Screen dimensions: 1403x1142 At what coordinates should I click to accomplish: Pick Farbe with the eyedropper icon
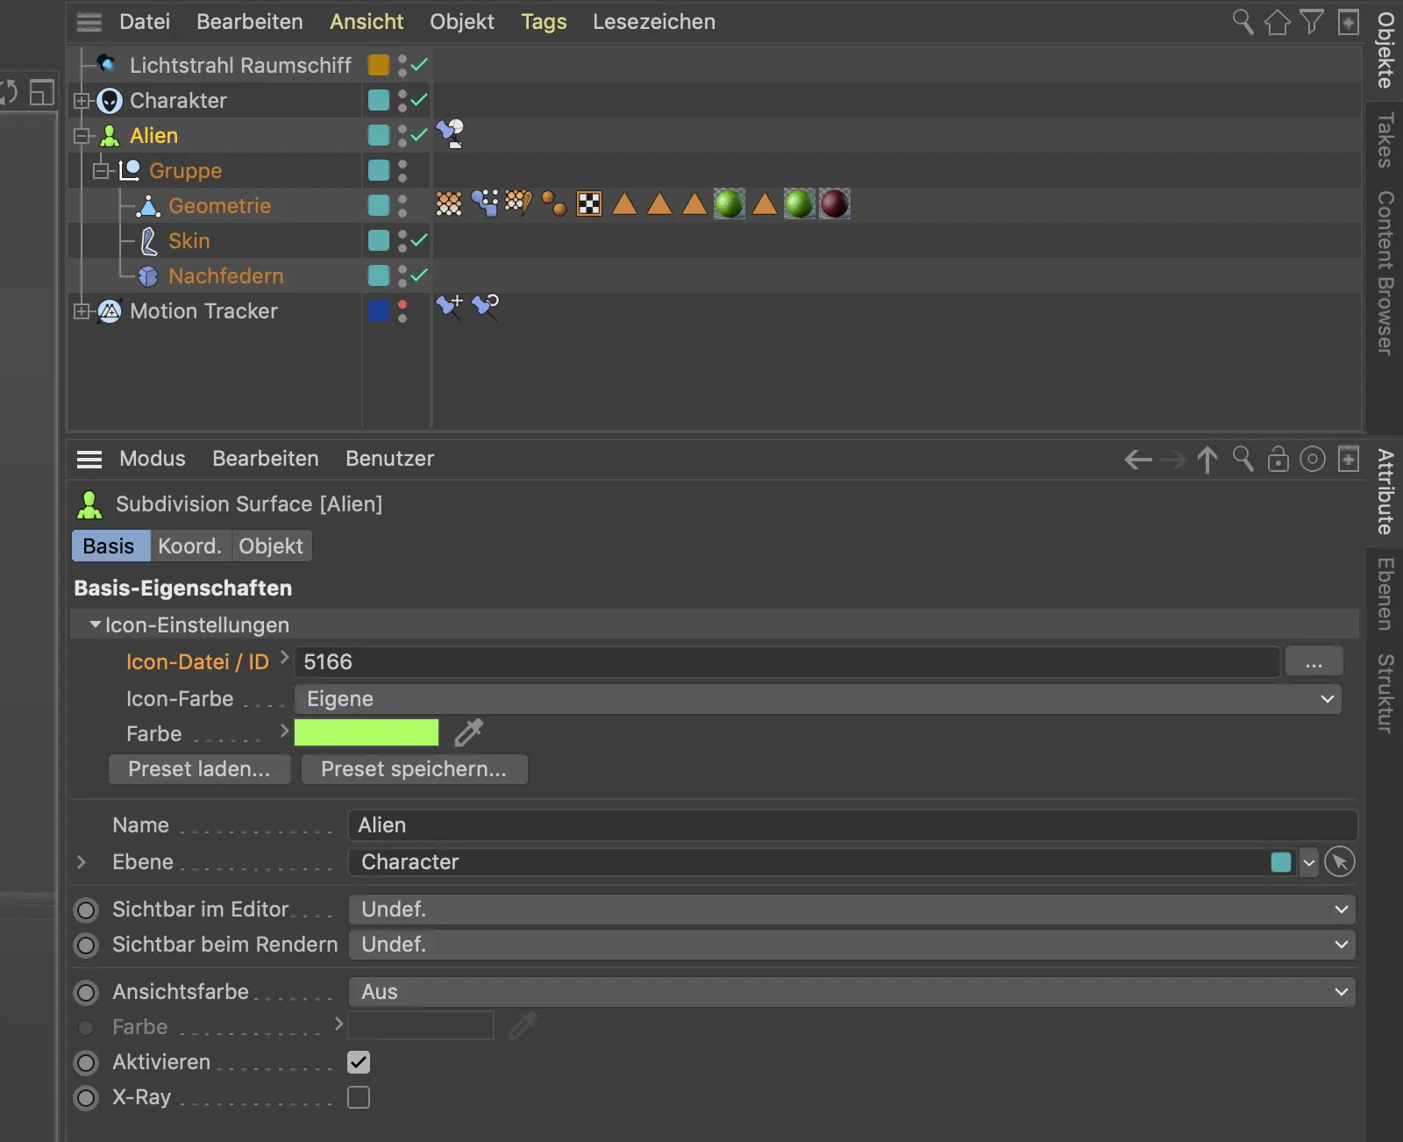tap(469, 732)
